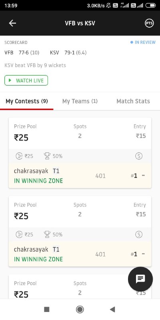This screenshot has height=320, width=160.
Task: Tap Android home circle button
Action: click(x=80, y=309)
